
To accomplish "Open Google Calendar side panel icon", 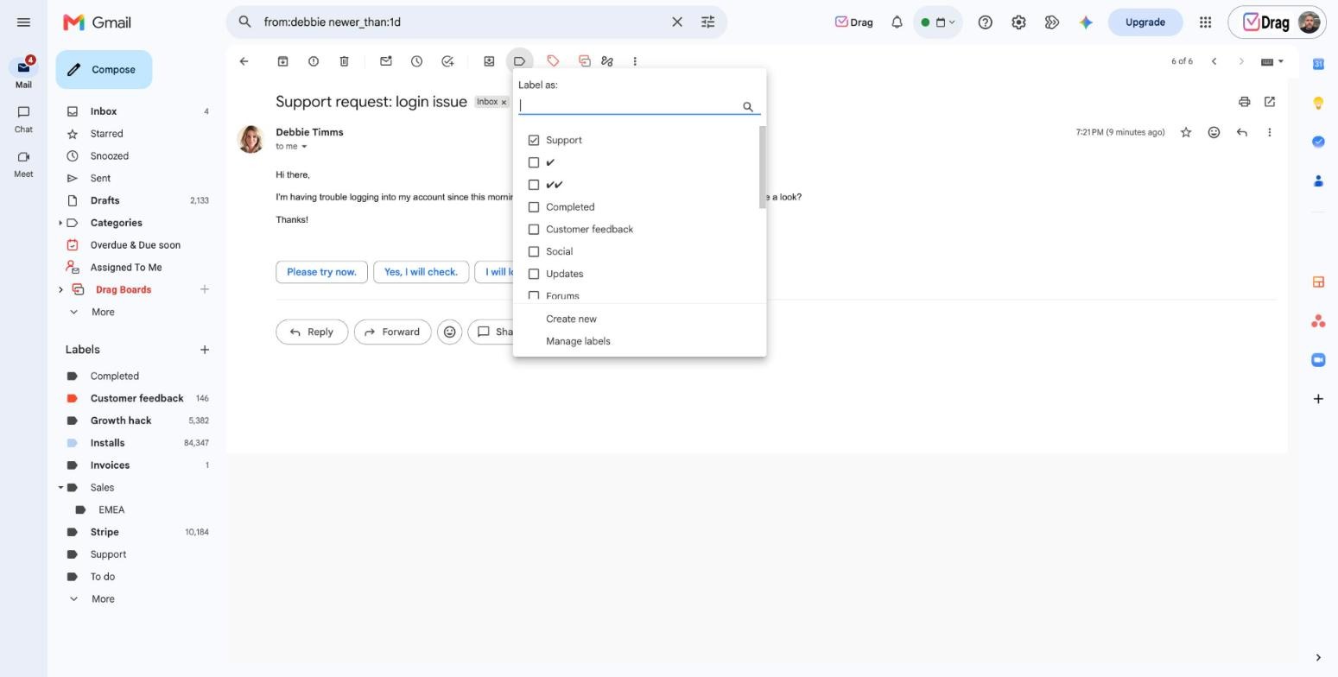I will [1318, 64].
